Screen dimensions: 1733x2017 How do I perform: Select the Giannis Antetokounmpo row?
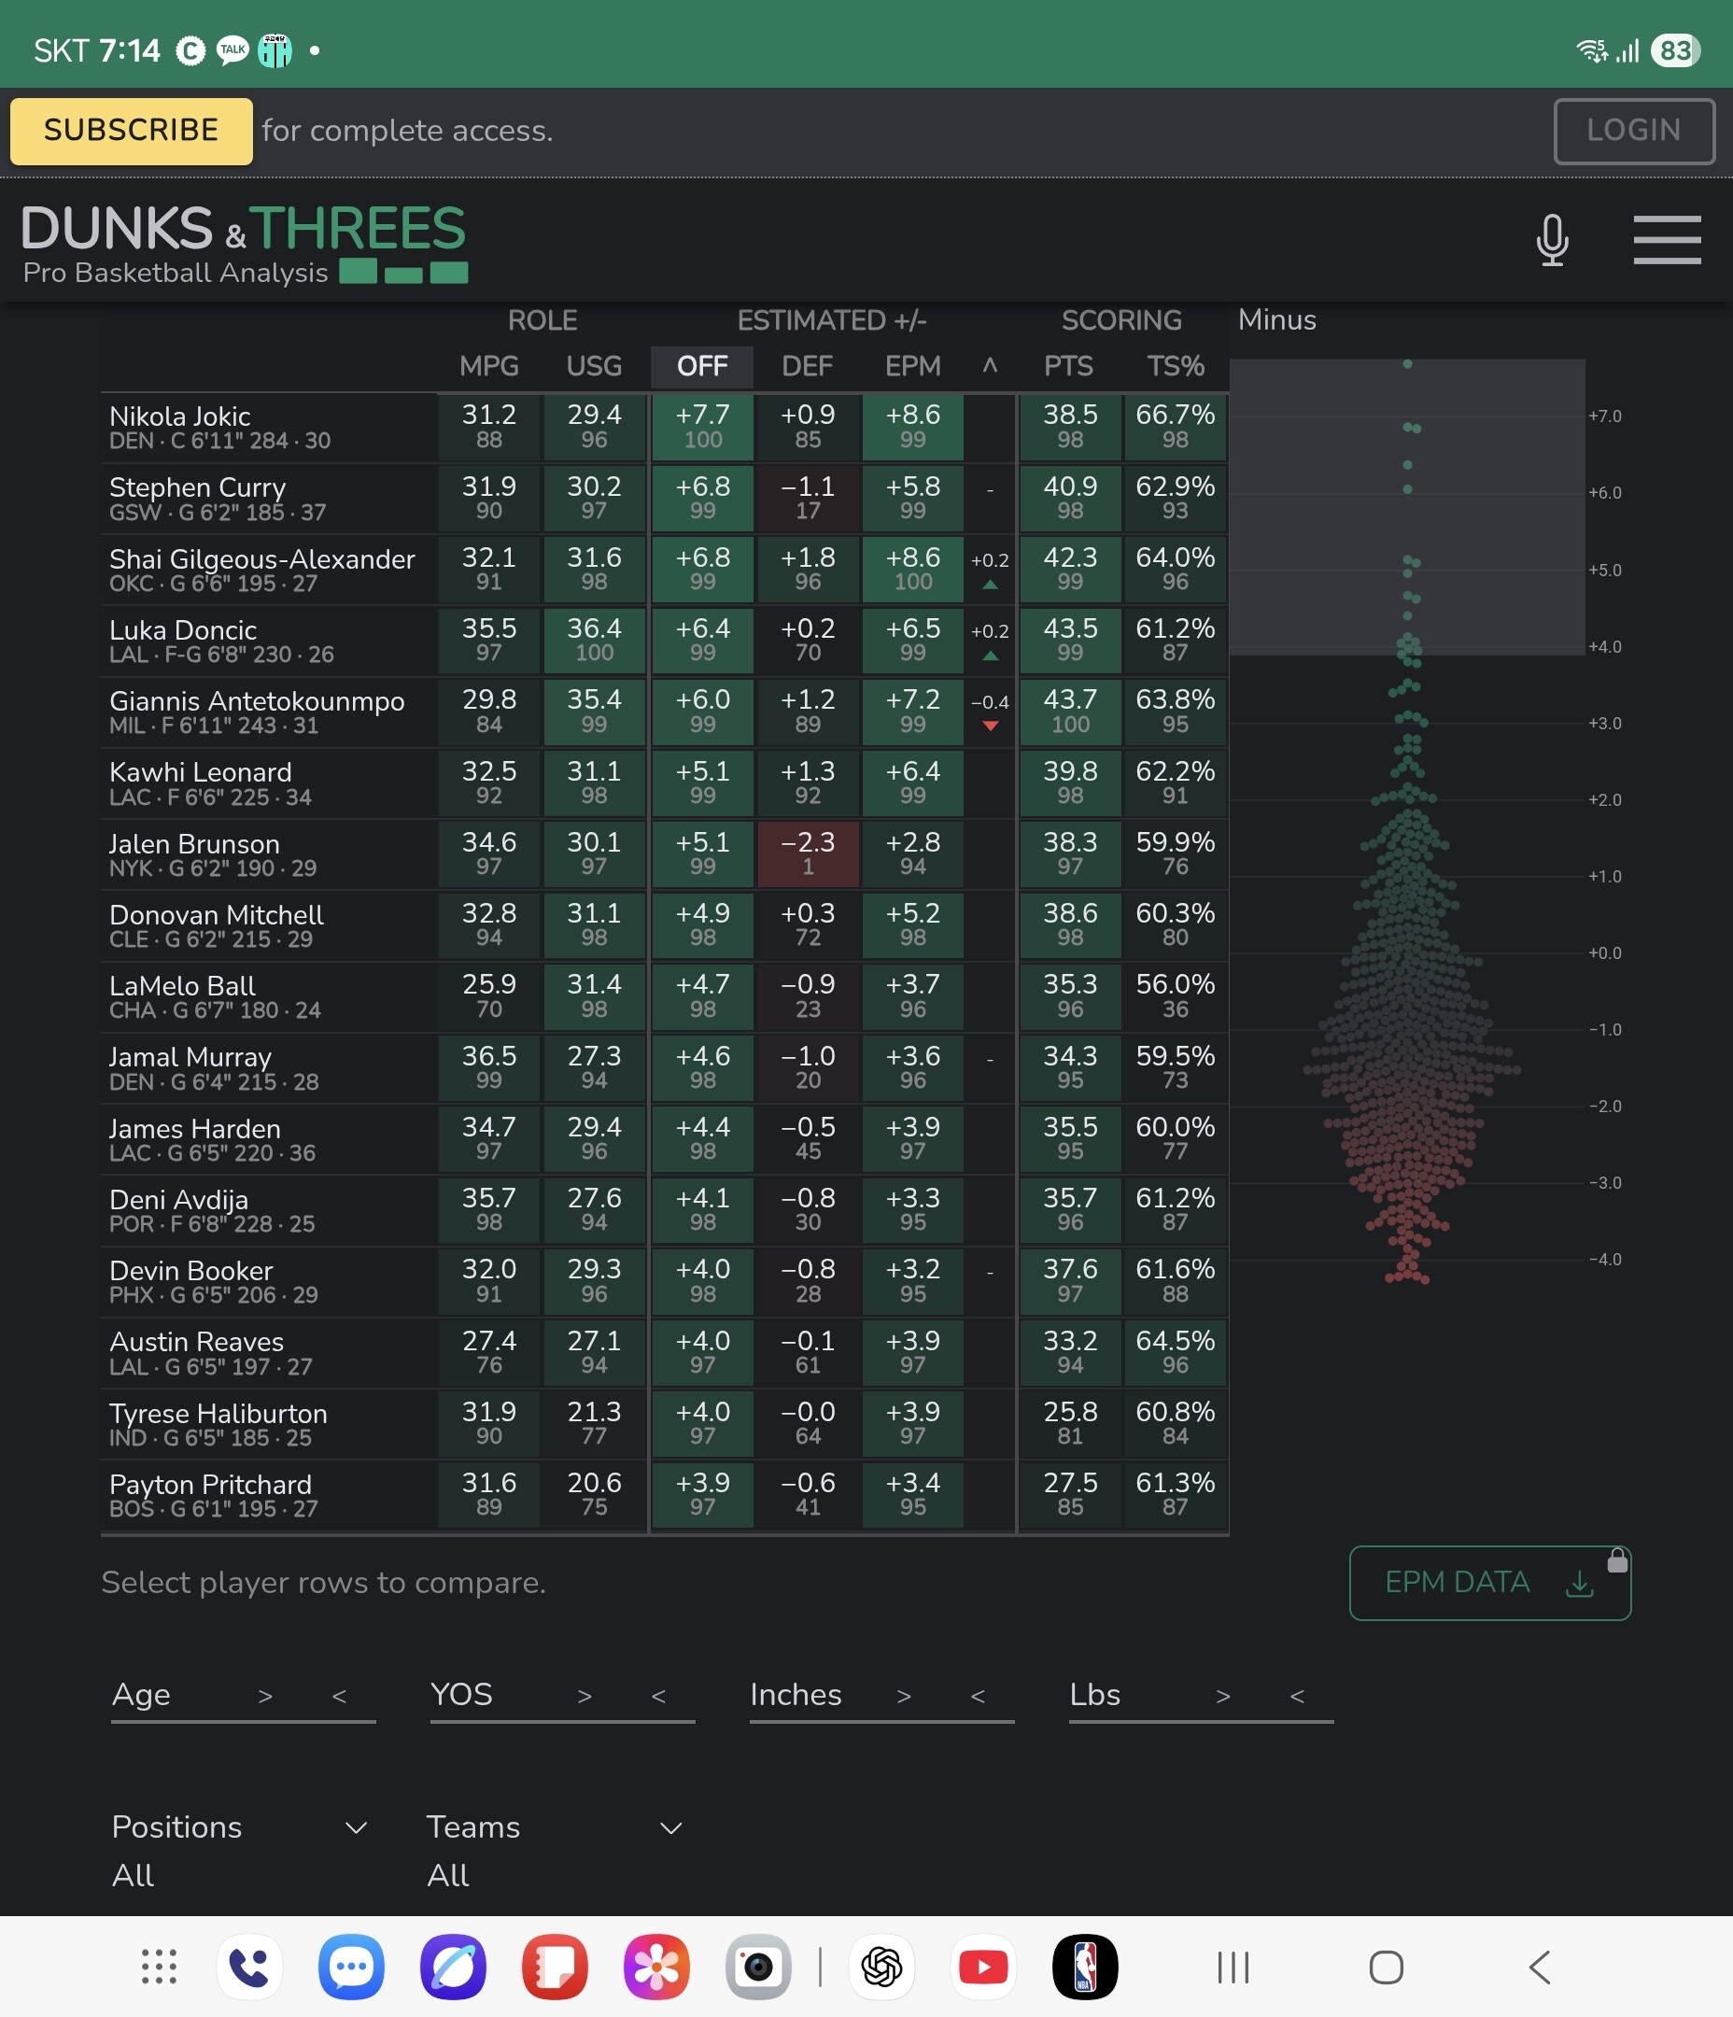pos(664,712)
